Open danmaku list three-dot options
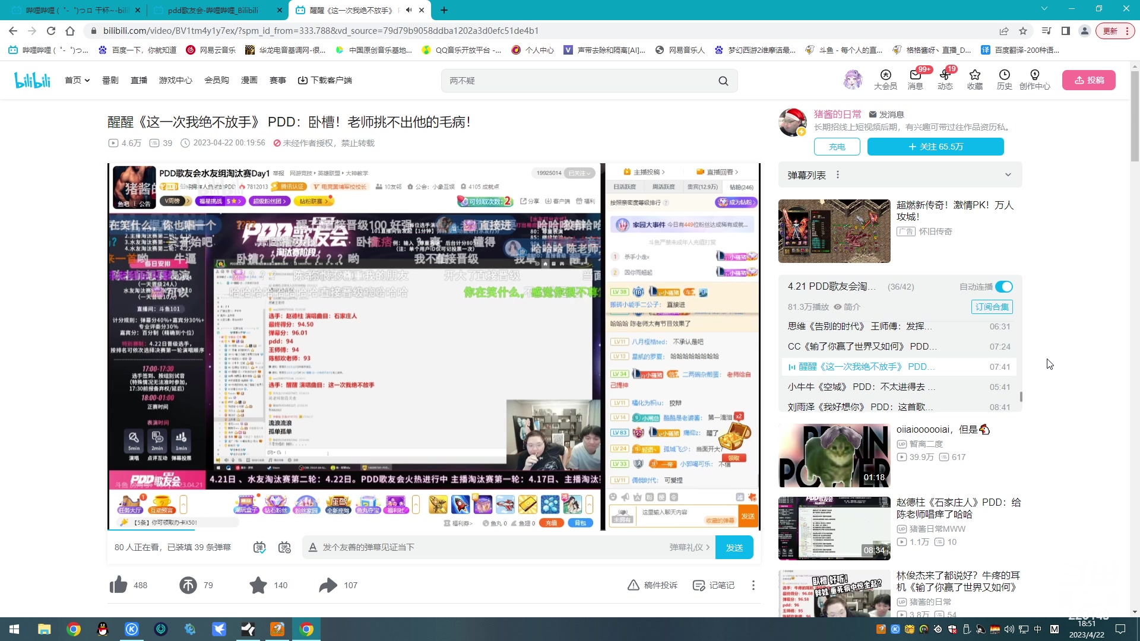Image resolution: width=1140 pixels, height=641 pixels. click(838, 175)
